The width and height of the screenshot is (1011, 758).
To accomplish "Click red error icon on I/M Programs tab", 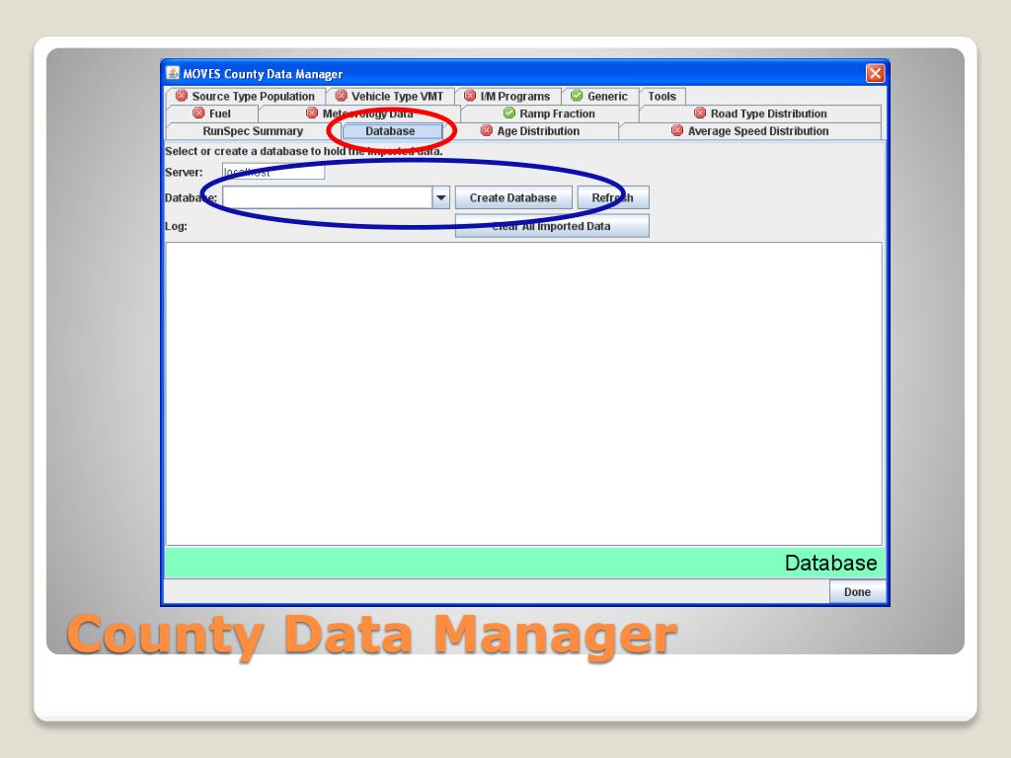I will coord(470,96).
